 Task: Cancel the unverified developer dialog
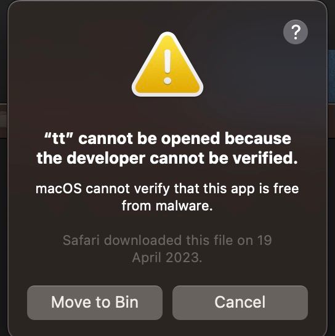point(240,303)
